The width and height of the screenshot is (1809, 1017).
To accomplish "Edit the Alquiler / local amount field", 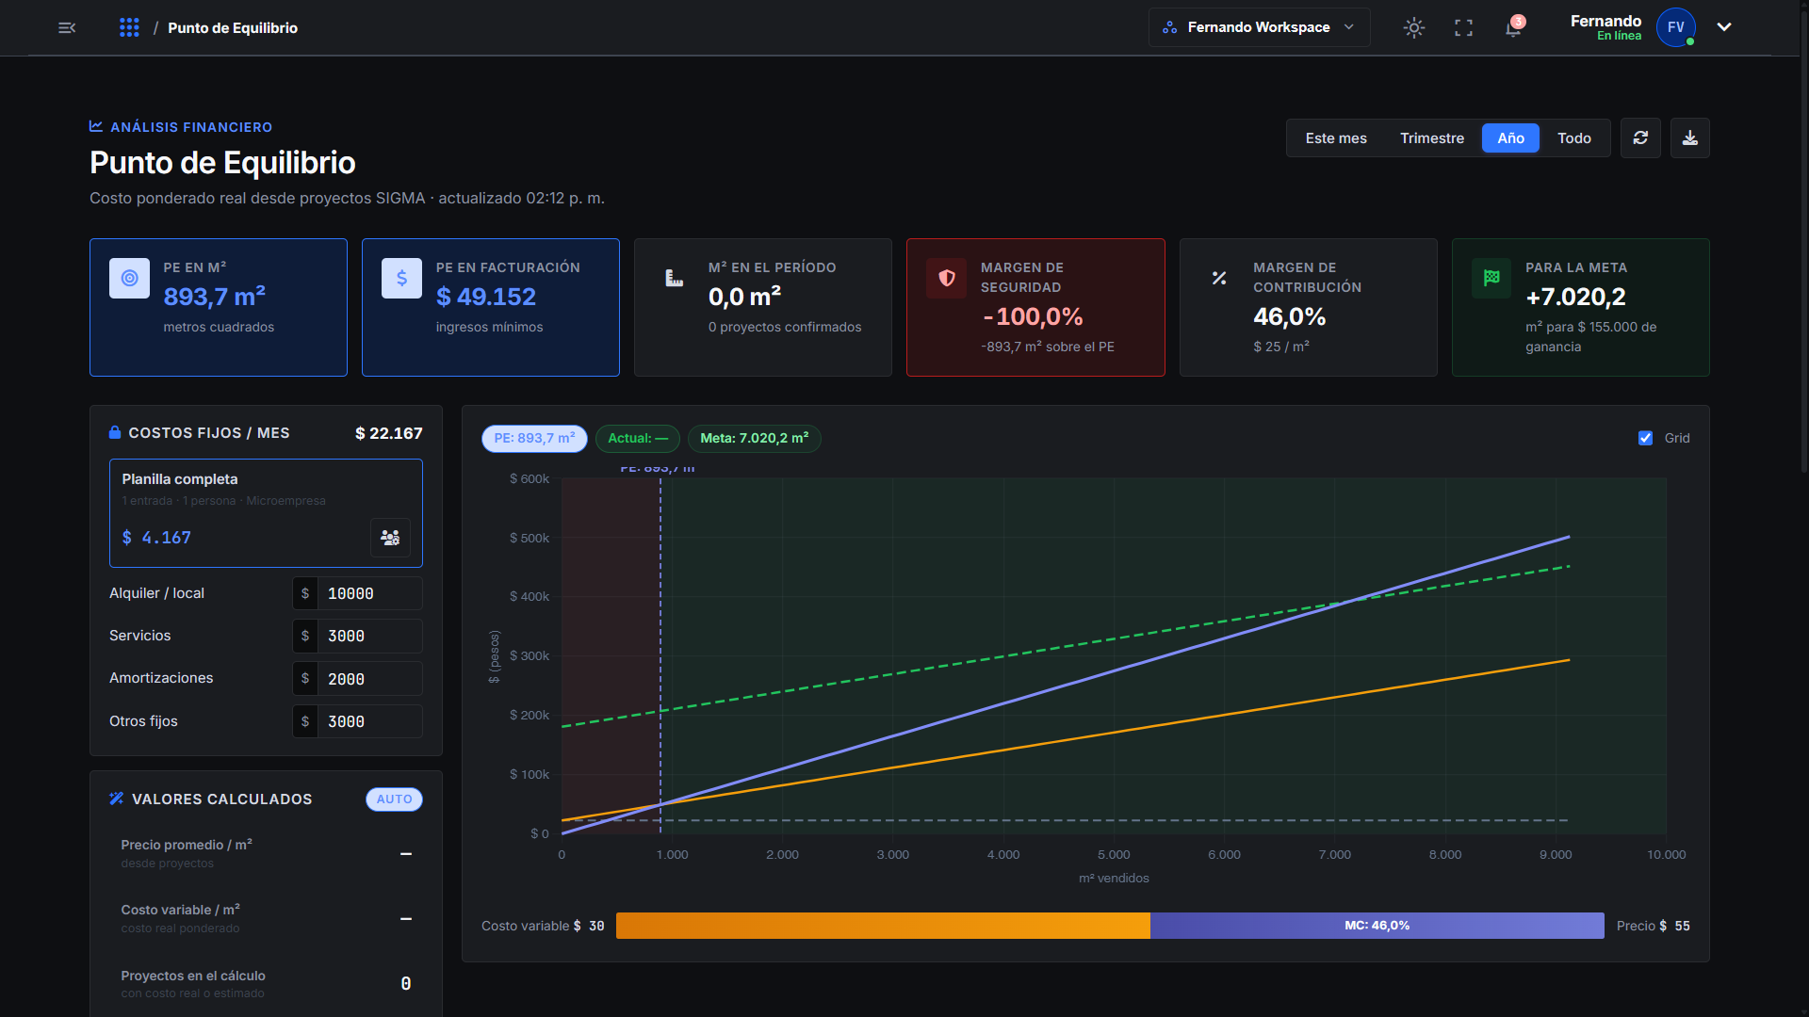I will coord(369,593).
